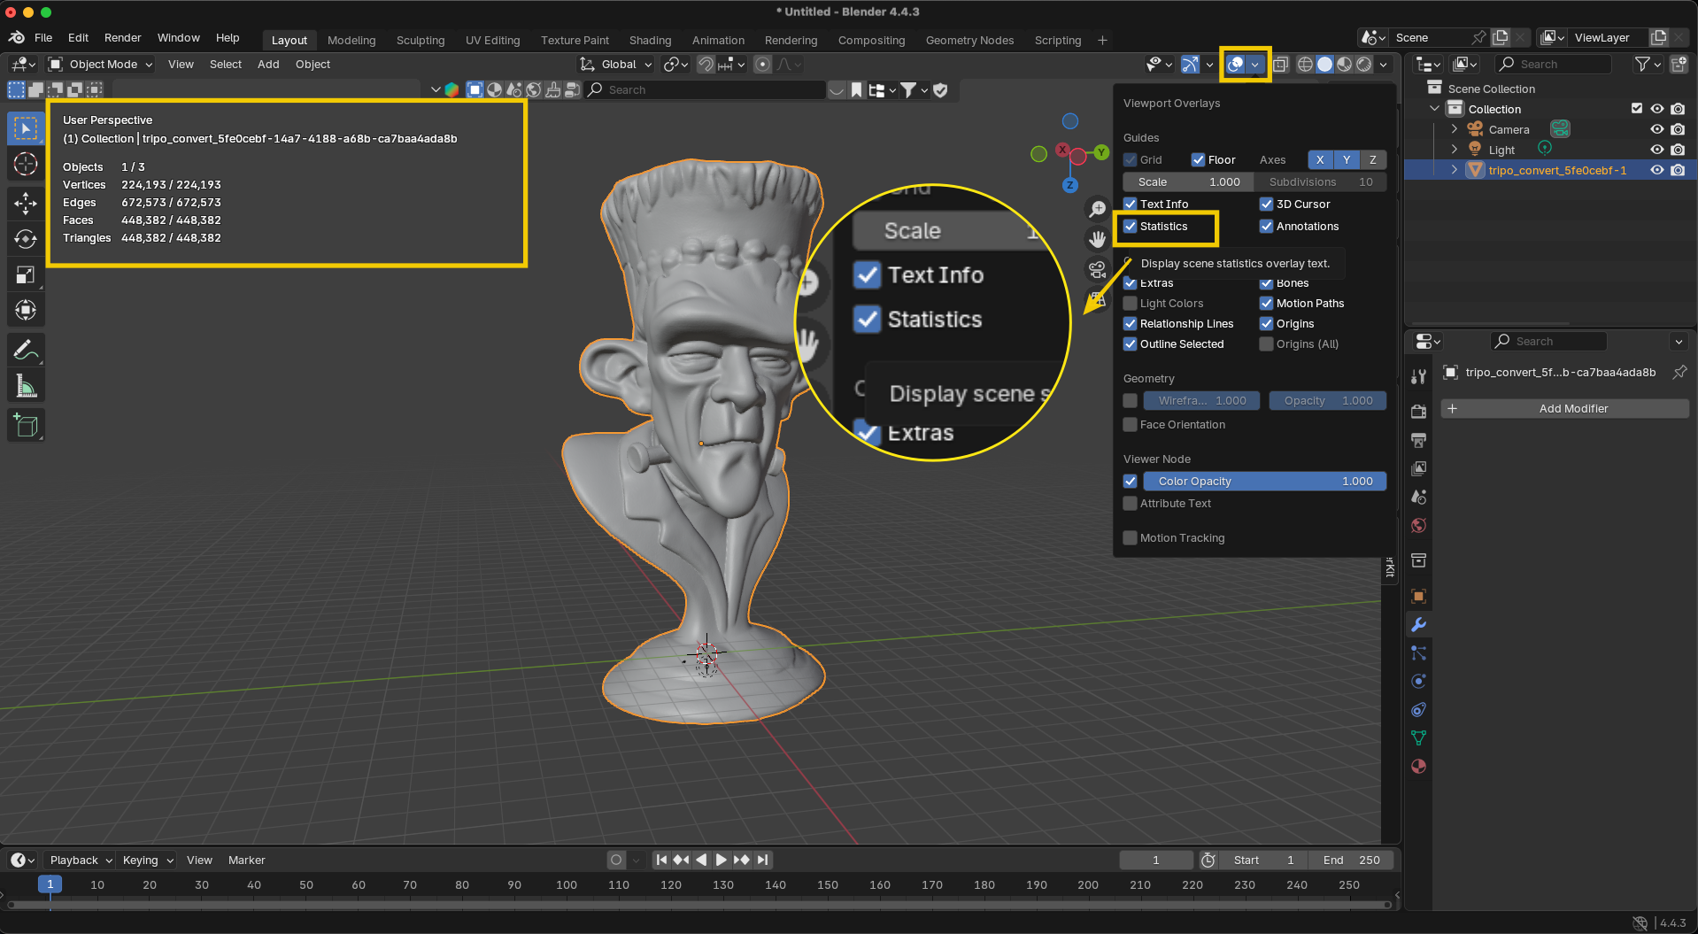Switch to the Sculpting workspace tab
This screenshot has height=934, width=1698.
pyautogui.click(x=421, y=41)
